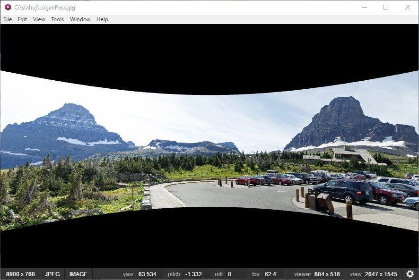The image size is (419, 280).
Task: Click the 8900 x 768 image size text
Action: click(20, 274)
